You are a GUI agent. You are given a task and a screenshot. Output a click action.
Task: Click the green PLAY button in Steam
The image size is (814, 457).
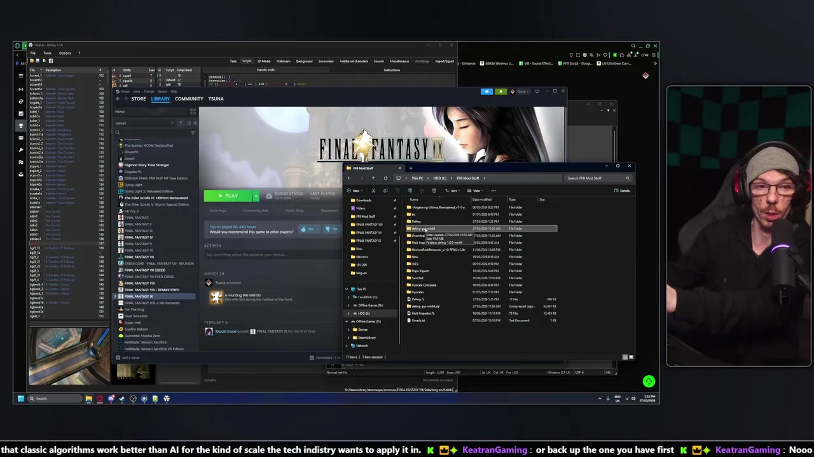coord(228,196)
